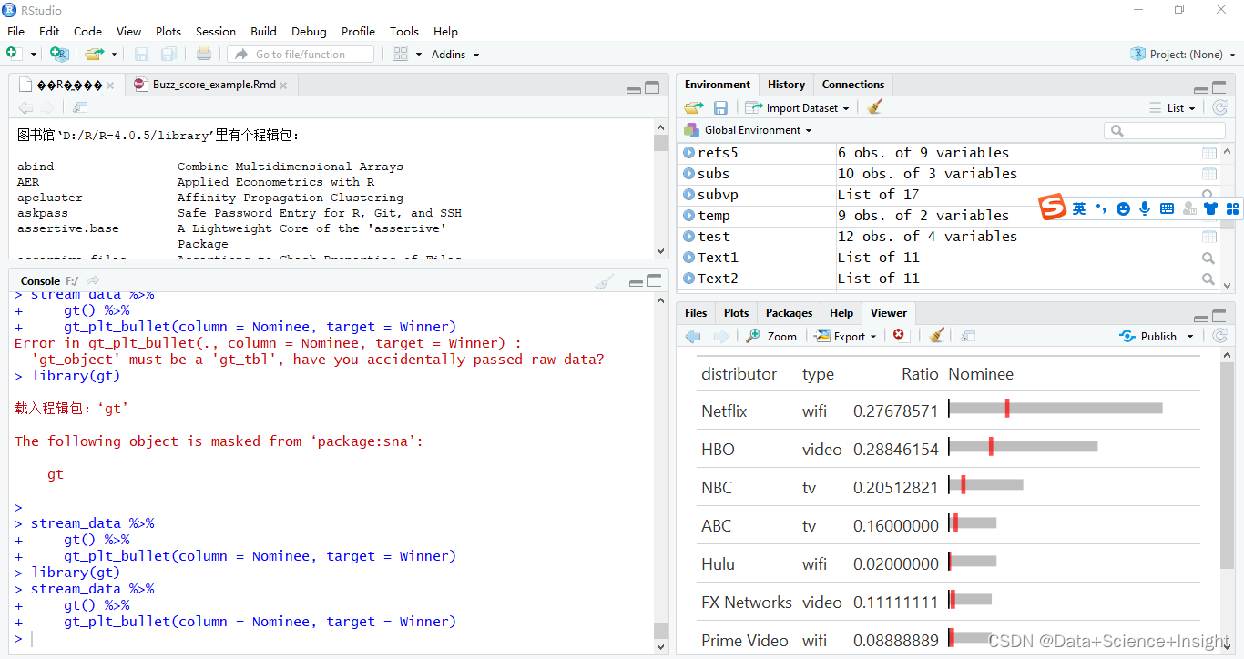
Task: Toggle Sogou Chinese/English mode button
Action: pyautogui.click(x=1079, y=208)
